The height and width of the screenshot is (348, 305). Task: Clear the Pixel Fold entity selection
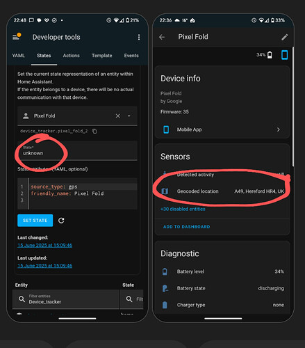(118, 116)
